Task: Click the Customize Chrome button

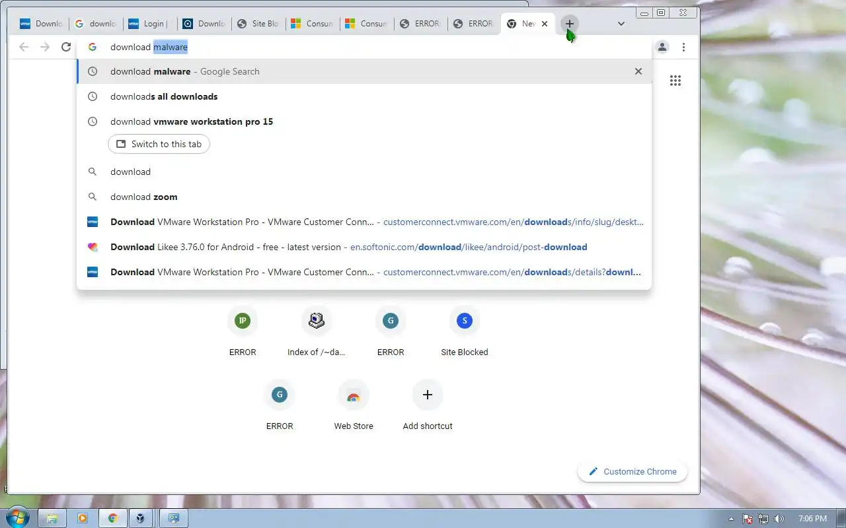Action: click(x=633, y=471)
